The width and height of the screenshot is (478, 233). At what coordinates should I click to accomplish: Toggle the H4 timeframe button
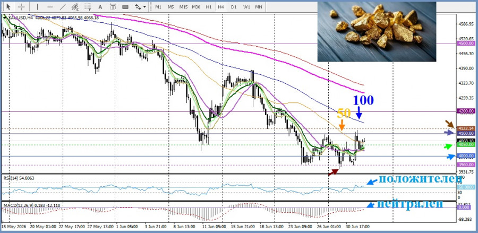[x=221, y=7]
